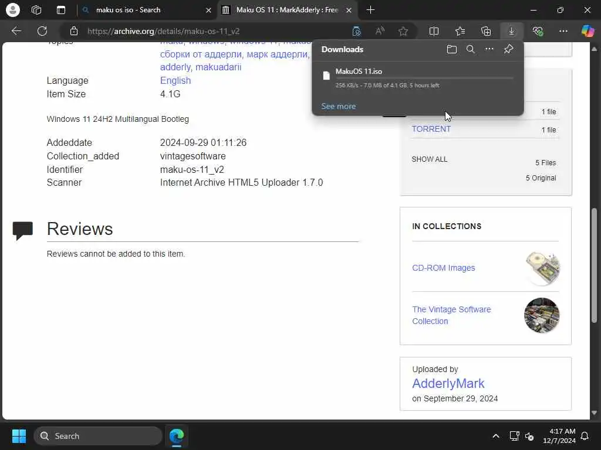Go back to the previous page

(16, 31)
